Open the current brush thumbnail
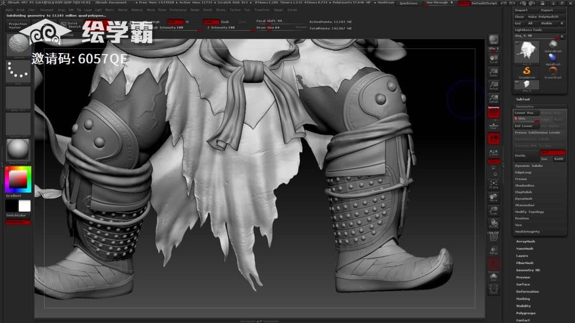This screenshot has height=323, width=575. (18, 45)
